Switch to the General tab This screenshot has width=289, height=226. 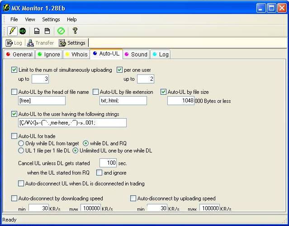(19, 55)
